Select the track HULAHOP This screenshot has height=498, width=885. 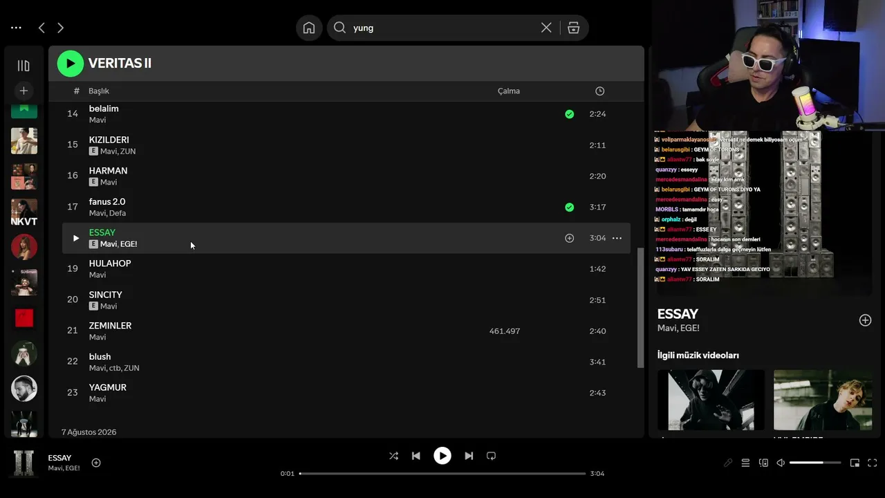(110, 264)
